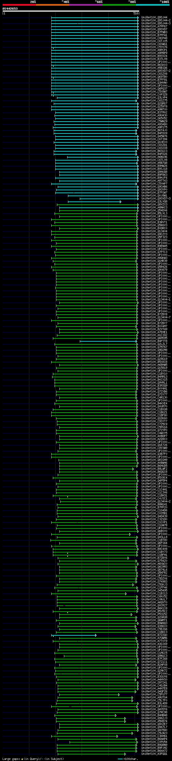Open hit UniRef100_Q4YDT6
The height and width of the screenshot is (761, 172).
click(154, 709)
